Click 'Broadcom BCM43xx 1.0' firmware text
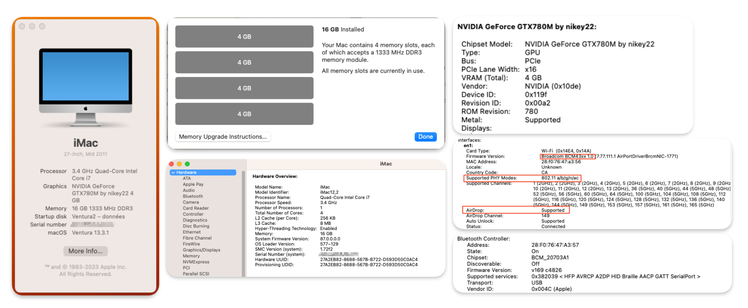This screenshot has width=748, height=308. point(568,157)
